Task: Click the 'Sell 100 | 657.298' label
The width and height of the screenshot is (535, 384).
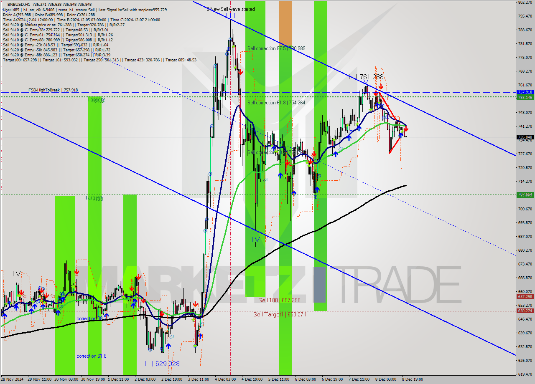Action: tap(279, 300)
